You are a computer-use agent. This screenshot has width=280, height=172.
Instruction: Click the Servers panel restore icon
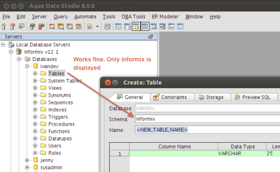point(151,37)
